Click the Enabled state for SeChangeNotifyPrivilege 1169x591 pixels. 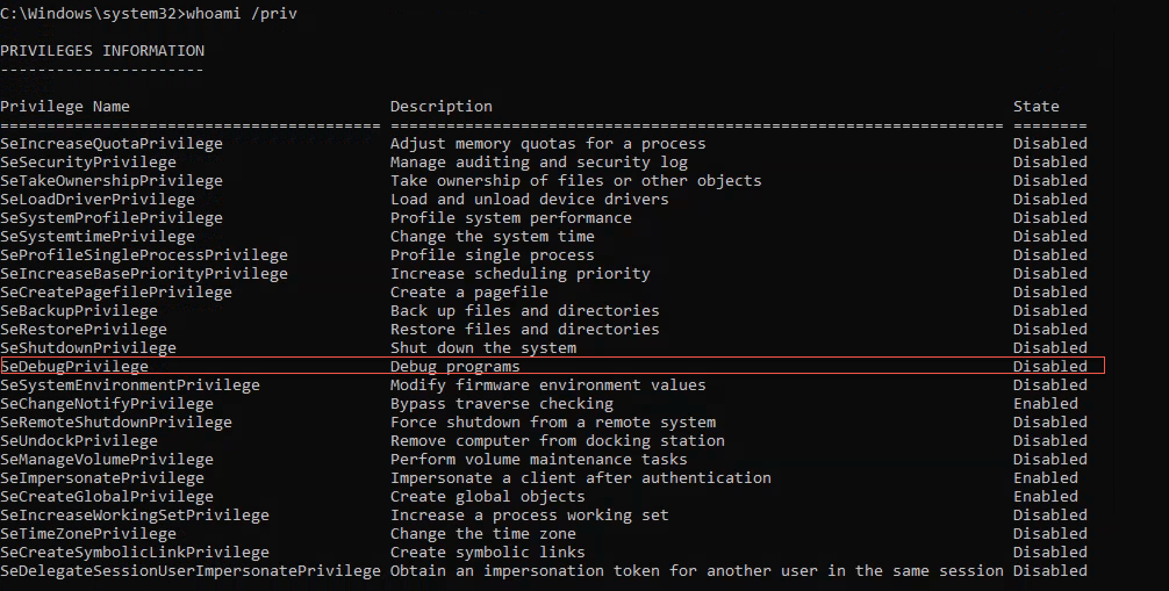coord(1045,404)
